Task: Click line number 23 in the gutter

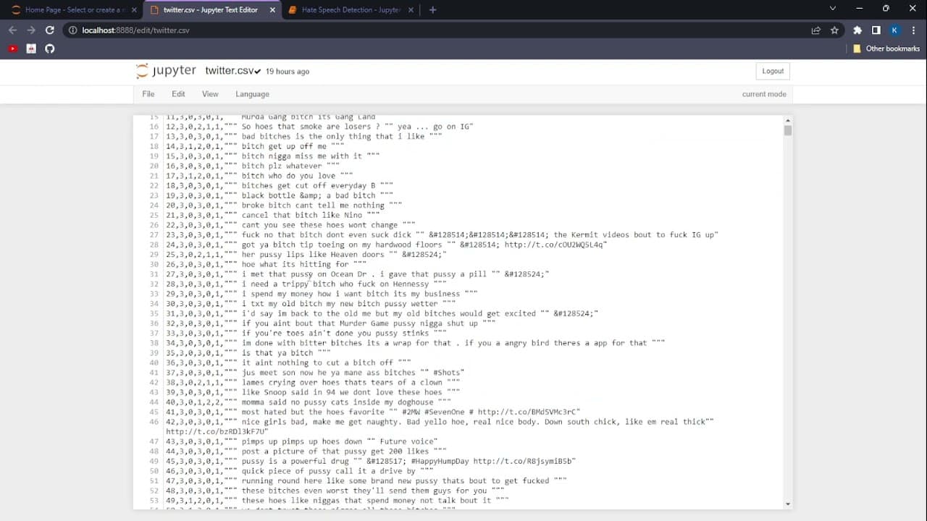Action: 154,195
